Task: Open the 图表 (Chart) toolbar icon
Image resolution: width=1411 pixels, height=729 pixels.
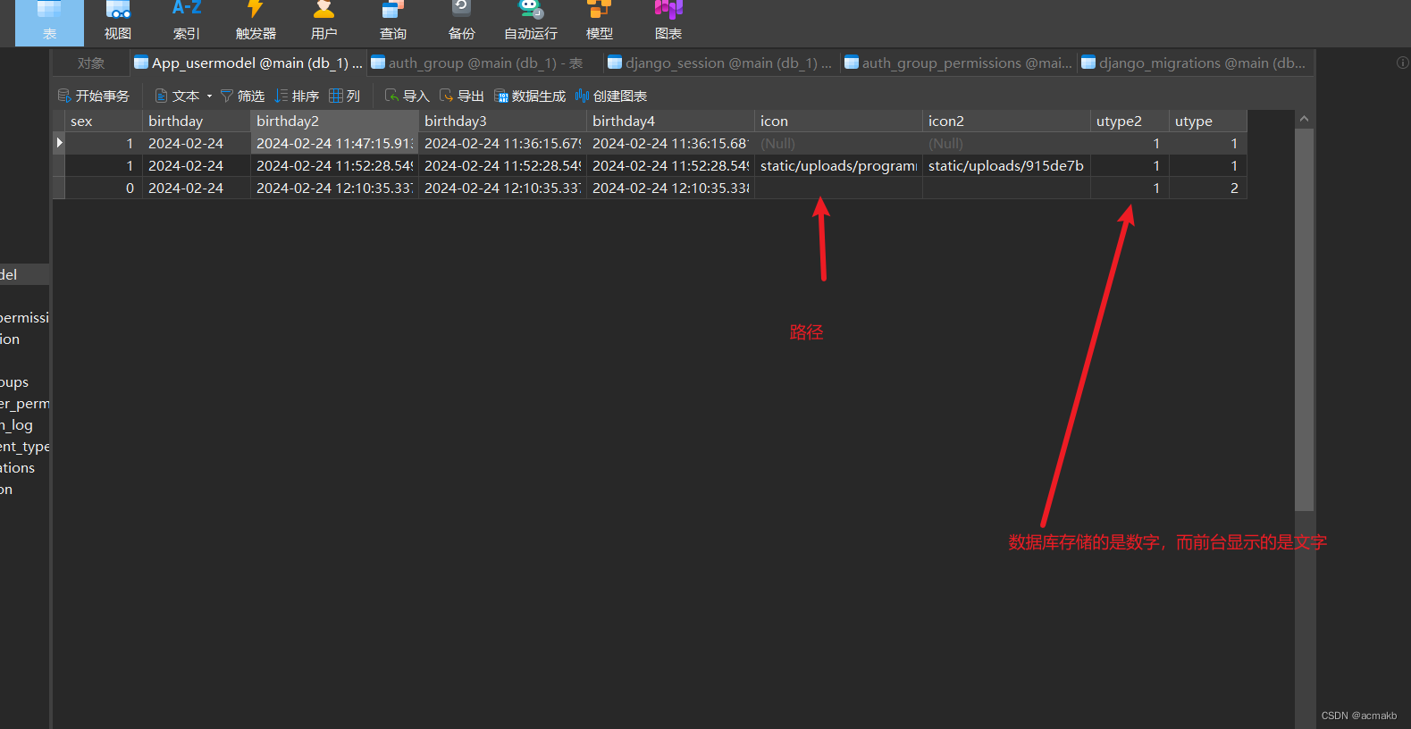Action: click(668, 22)
